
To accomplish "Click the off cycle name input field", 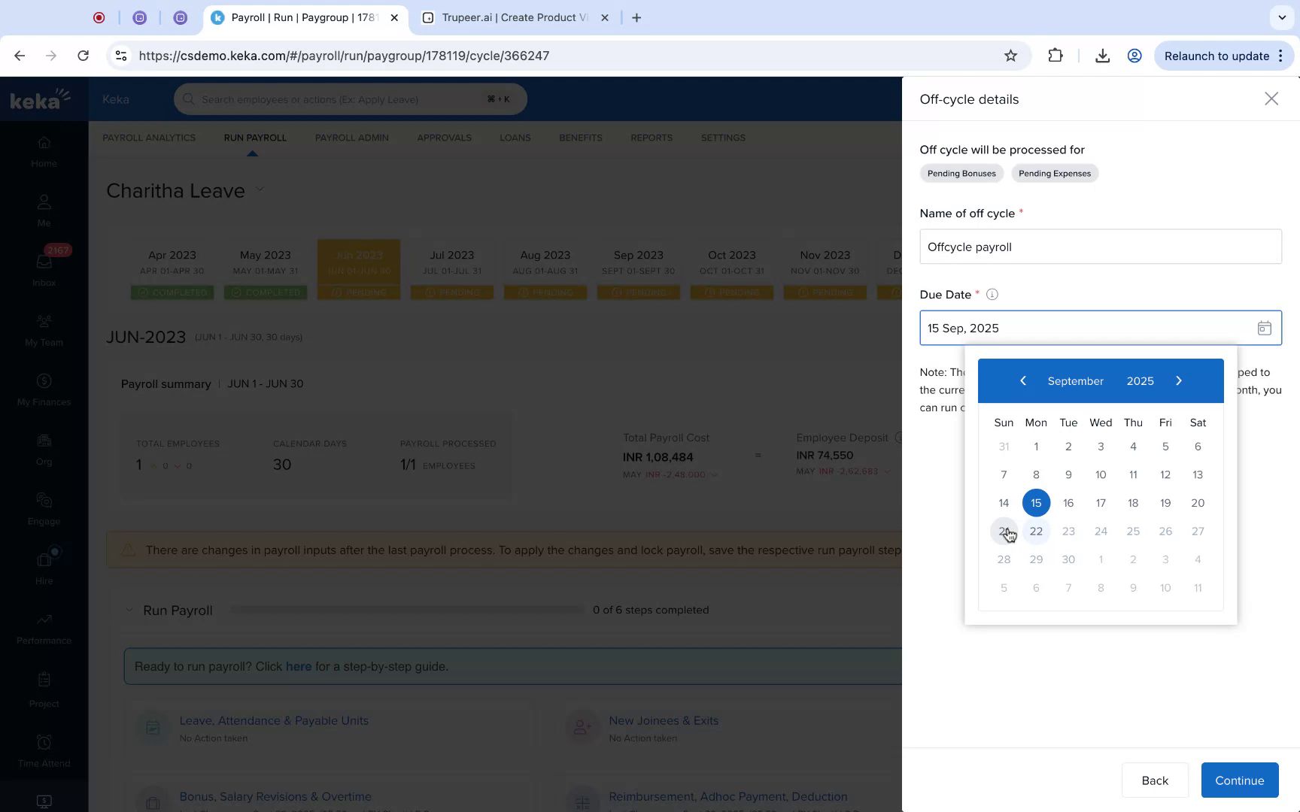I will pyautogui.click(x=1100, y=247).
